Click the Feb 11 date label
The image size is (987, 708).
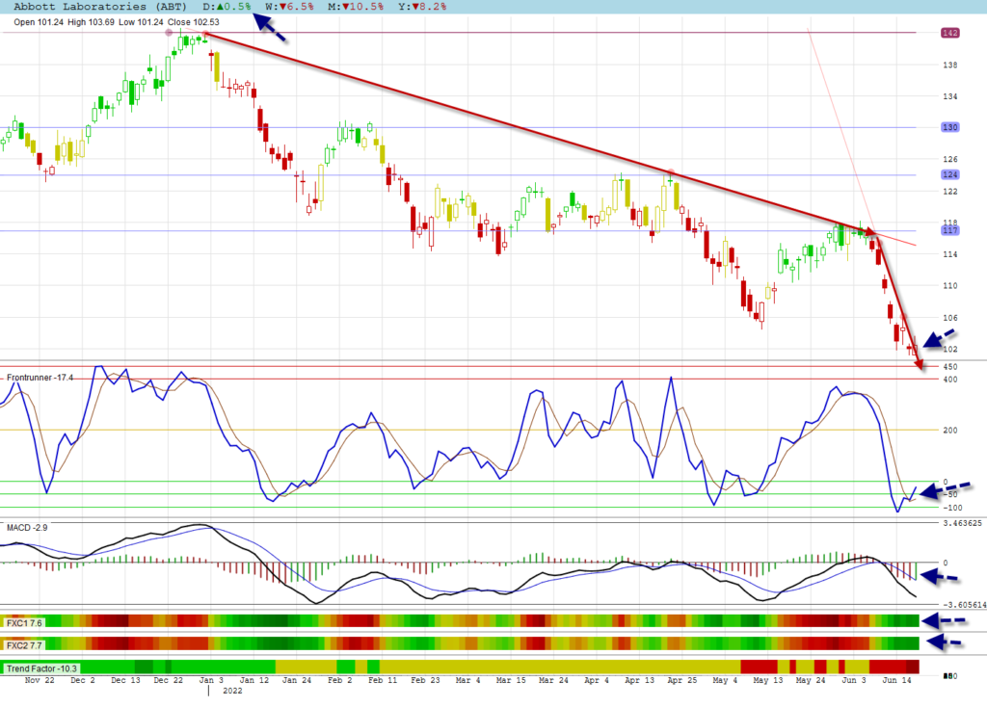[x=382, y=680]
